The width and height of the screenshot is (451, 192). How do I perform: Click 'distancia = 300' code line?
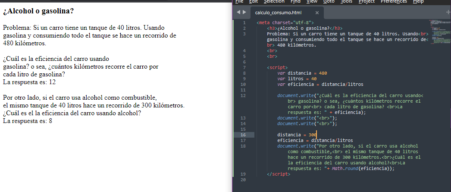click(x=297, y=135)
